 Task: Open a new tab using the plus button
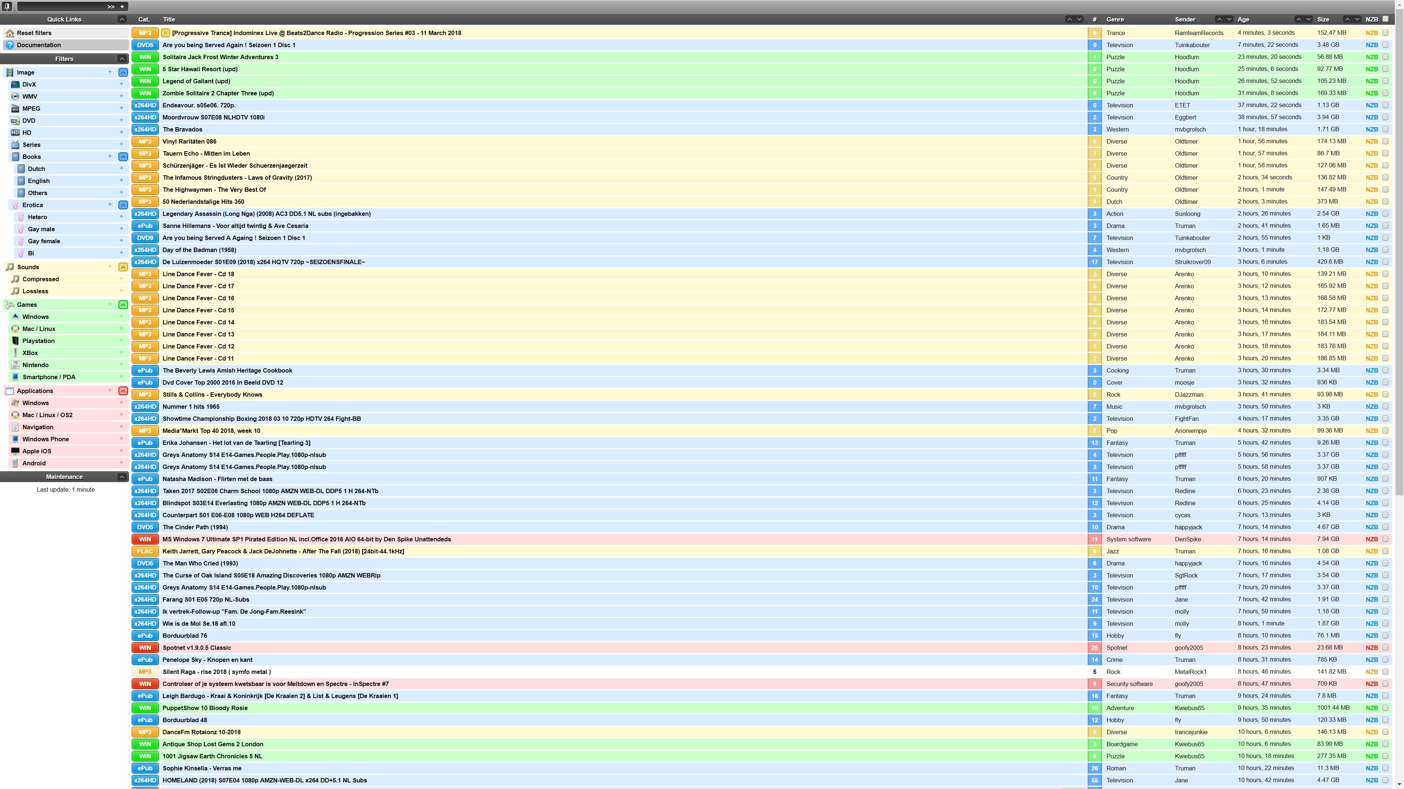point(122,6)
